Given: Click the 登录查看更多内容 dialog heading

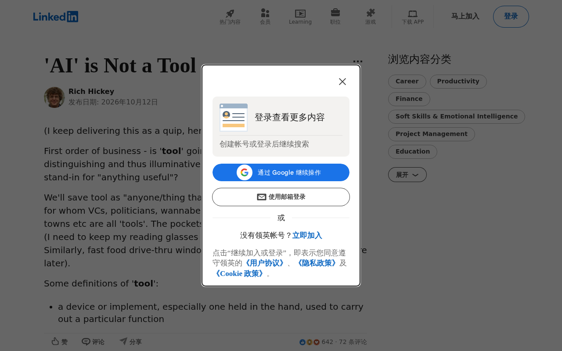Looking at the screenshot, I should click(290, 118).
